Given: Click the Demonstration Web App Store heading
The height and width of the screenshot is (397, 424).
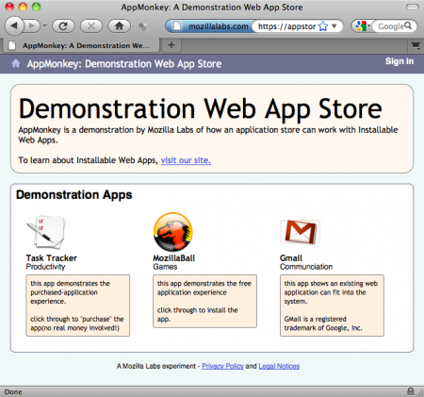Looking at the screenshot, I should pyautogui.click(x=201, y=108).
